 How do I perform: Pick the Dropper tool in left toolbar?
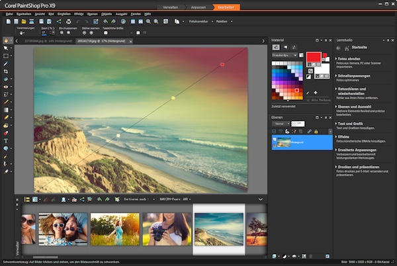tap(6, 64)
